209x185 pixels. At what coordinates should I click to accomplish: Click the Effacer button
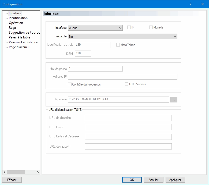coord(12,180)
